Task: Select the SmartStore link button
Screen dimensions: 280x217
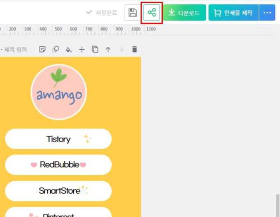Action: [58, 191]
